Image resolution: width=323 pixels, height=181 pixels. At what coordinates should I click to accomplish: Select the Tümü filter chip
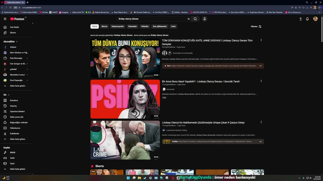point(95,26)
